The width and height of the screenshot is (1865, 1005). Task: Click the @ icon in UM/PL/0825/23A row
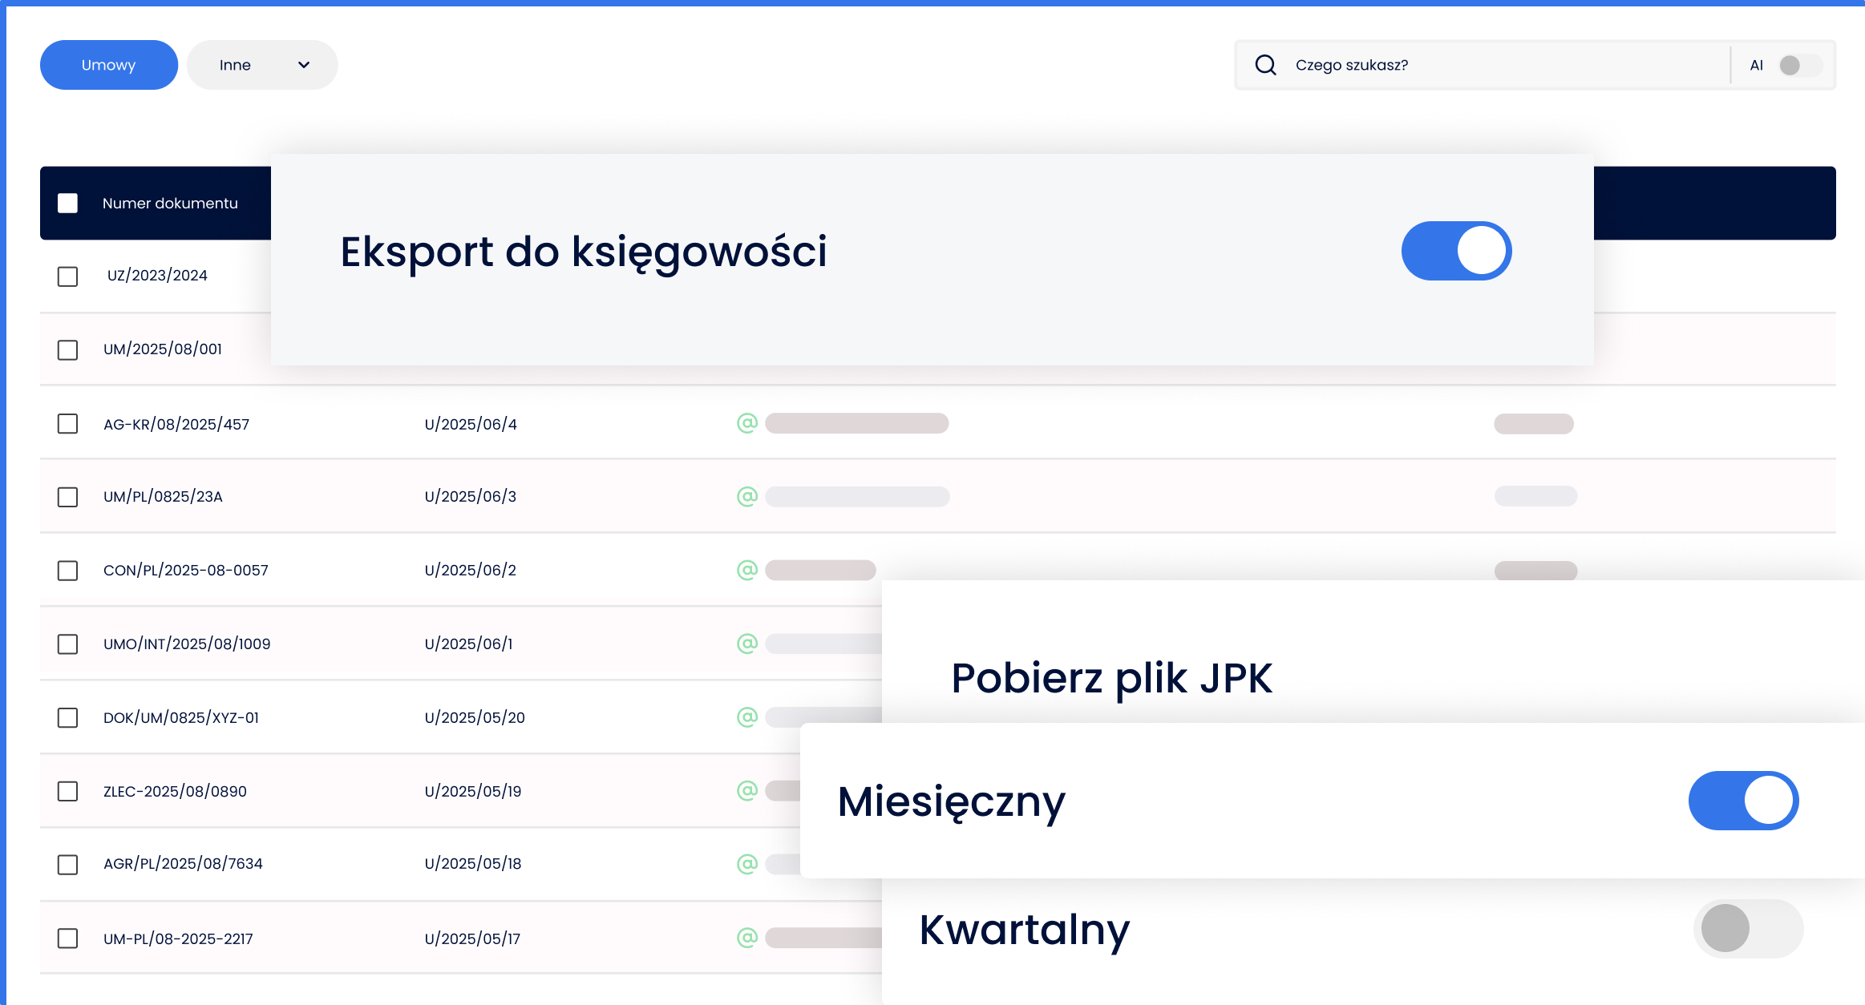[x=747, y=497]
